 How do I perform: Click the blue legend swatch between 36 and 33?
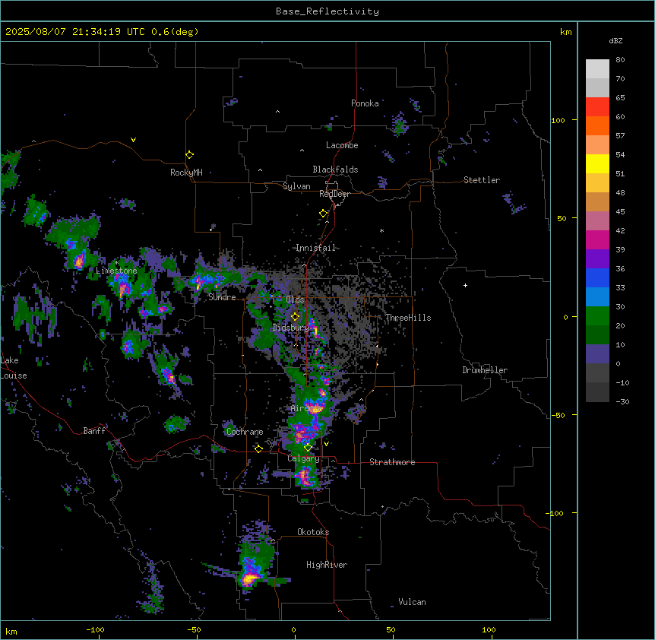click(x=597, y=278)
